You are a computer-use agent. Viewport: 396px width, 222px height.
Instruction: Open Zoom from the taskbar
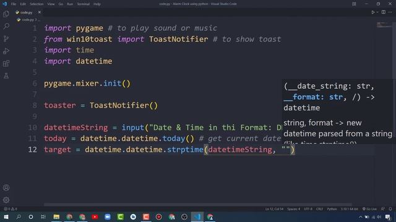[108, 216]
